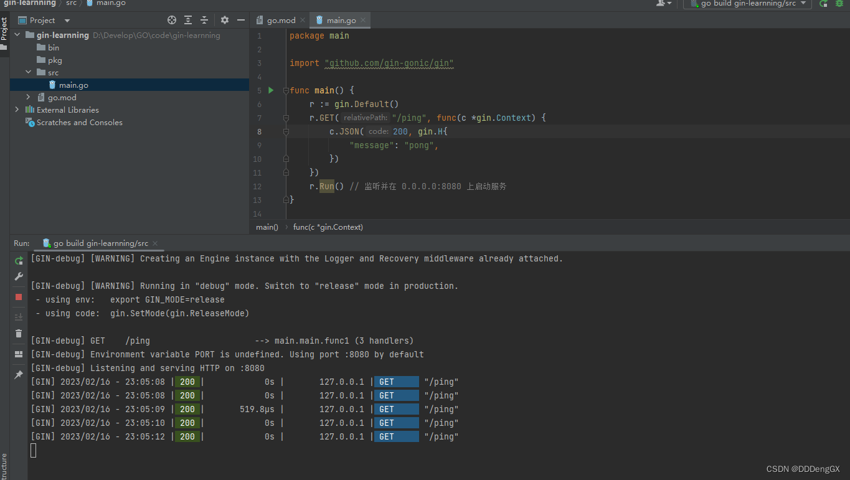The height and width of the screenshot is (480, 850).
Task: Open the Project view type dropdown
Action: pyautogui.click(x=67, y=21)
